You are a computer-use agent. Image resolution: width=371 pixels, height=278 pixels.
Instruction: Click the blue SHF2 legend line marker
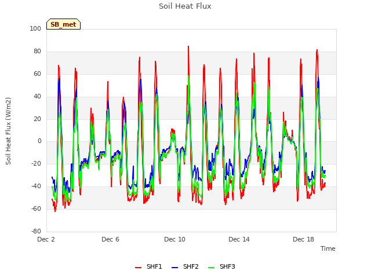[174, 268]
